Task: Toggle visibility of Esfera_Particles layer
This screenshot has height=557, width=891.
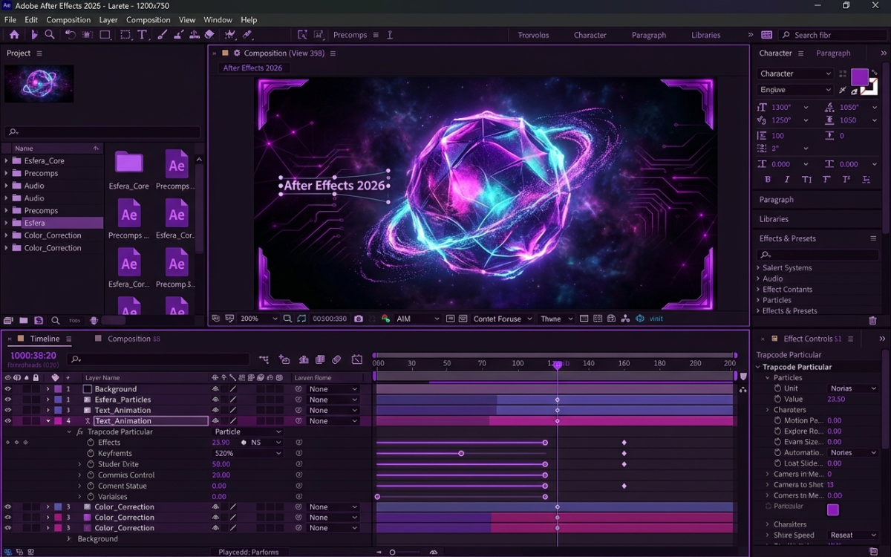Action: 8,400
